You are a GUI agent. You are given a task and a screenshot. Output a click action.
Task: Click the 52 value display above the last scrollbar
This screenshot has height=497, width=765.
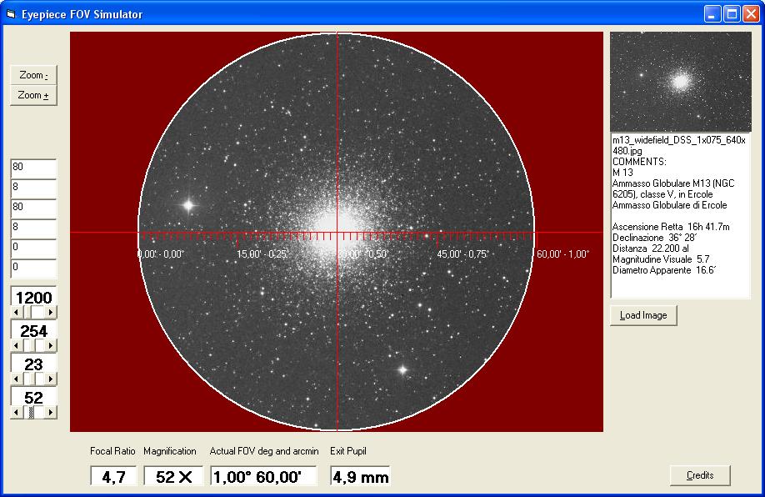point(33,398)
